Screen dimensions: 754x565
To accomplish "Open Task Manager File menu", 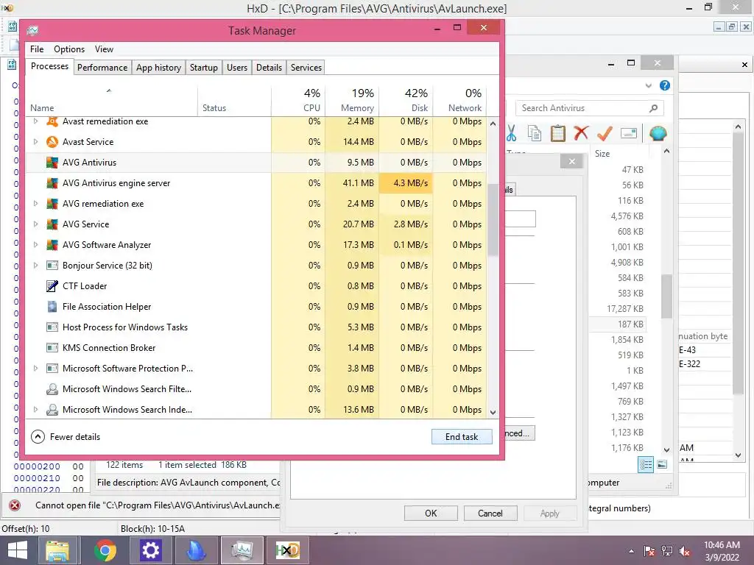I will 37,49.
